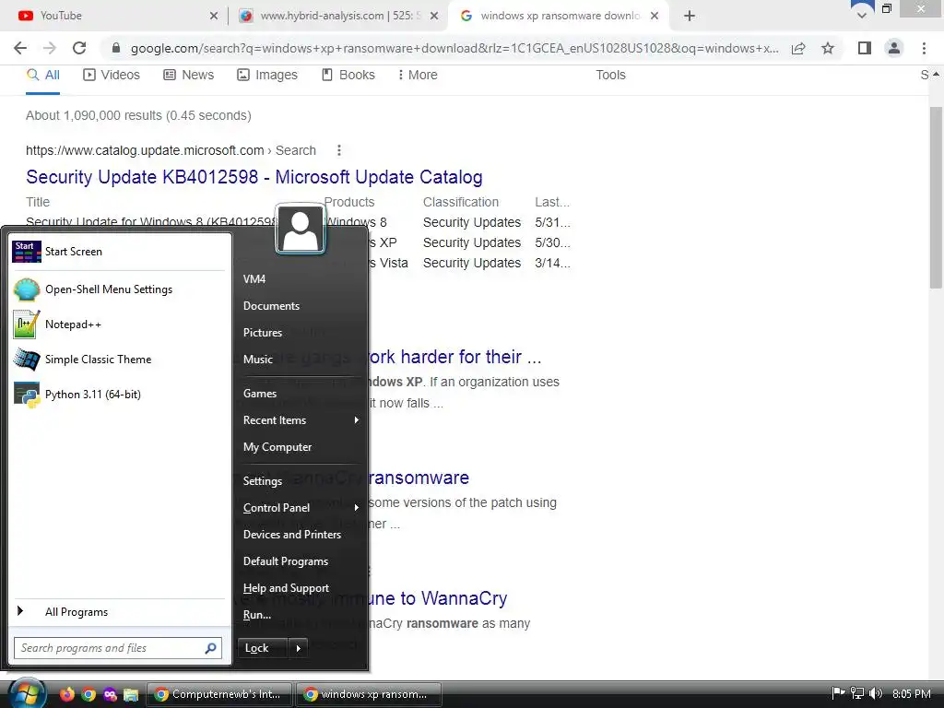Open the tab search chevron
Viewport: 944px width, 708px height.
[x=862, y=15]
